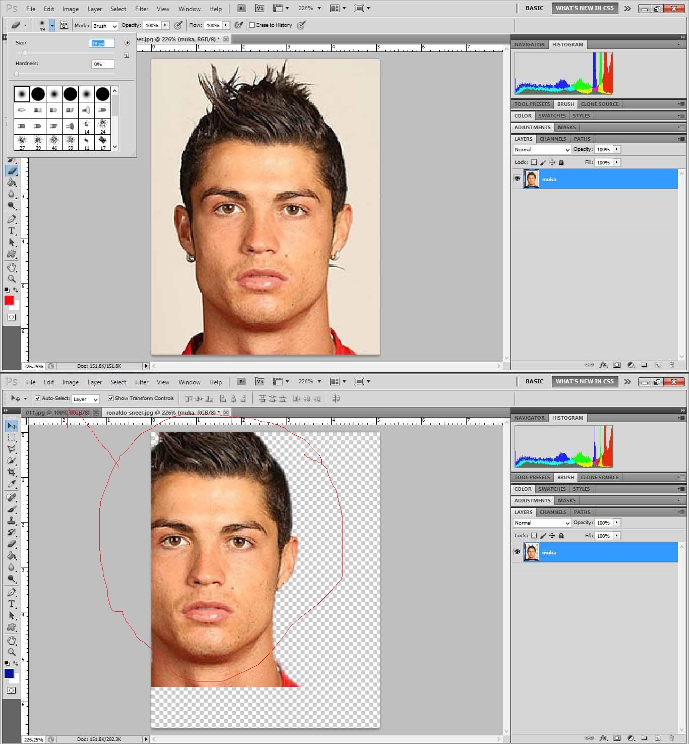This screenshot has width=689, height=744.
Task: Hide the muka layer in upper window
Action: 517,179
